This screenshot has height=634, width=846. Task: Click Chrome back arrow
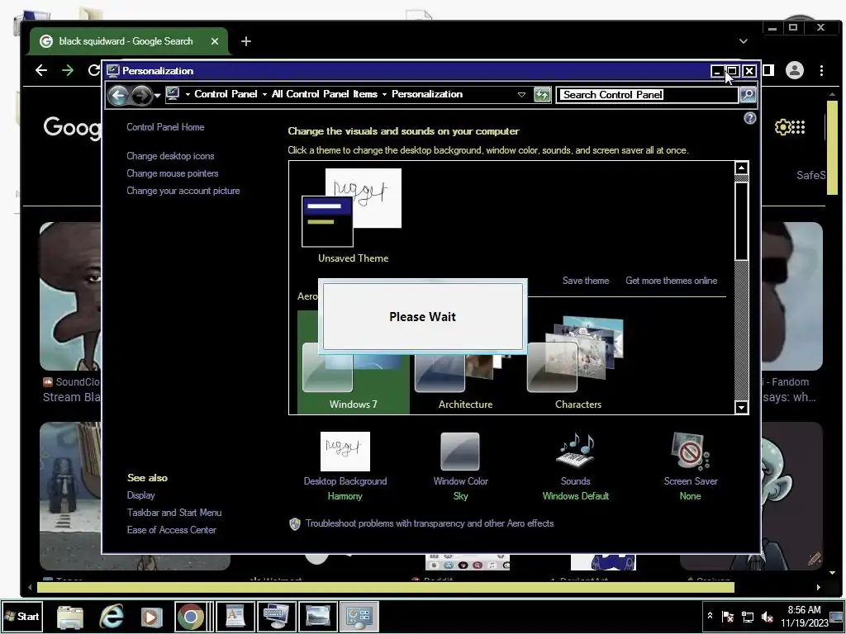click(x=41, y=70)
